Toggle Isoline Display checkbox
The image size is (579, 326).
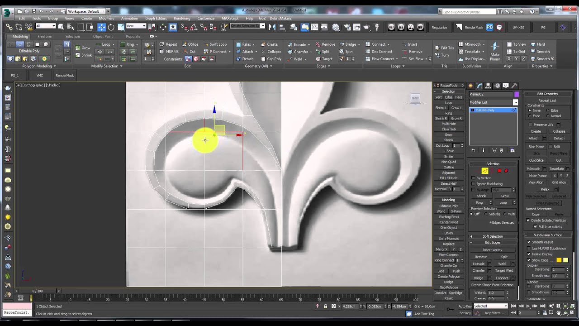pos(529,254)
